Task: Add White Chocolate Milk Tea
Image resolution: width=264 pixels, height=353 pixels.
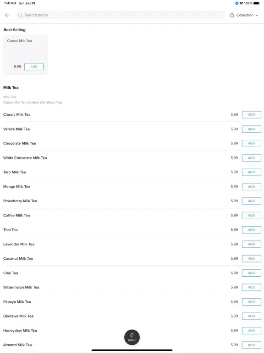Action: tap(252, 158)
